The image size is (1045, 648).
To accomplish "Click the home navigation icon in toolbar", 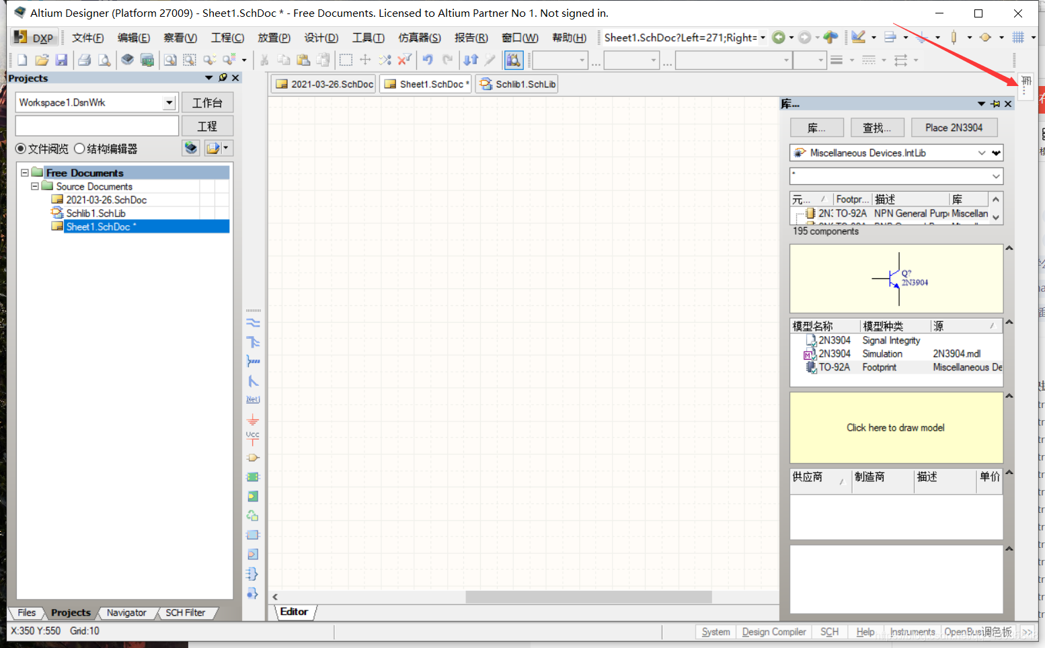I will pyautogui.click(x=830, y=38).
